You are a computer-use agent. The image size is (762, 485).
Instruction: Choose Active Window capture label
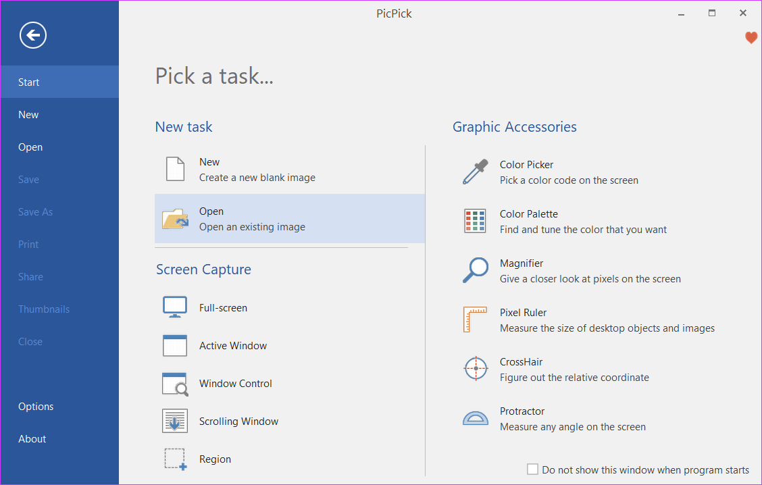(x=233, y=346)
